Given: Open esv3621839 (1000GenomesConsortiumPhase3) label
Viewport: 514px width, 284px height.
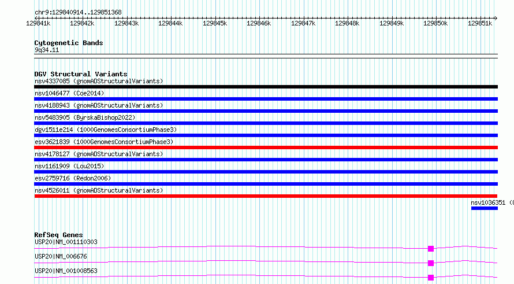Looking at the screenshot, I should tap(104, 142).
